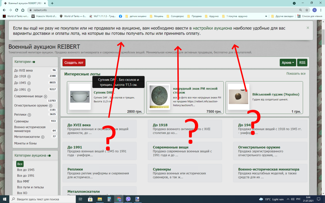Open the нагрудный знак РИ lot thumbnail
The height and width of the screenshot is (203, 325).
(x=160, y=97)
